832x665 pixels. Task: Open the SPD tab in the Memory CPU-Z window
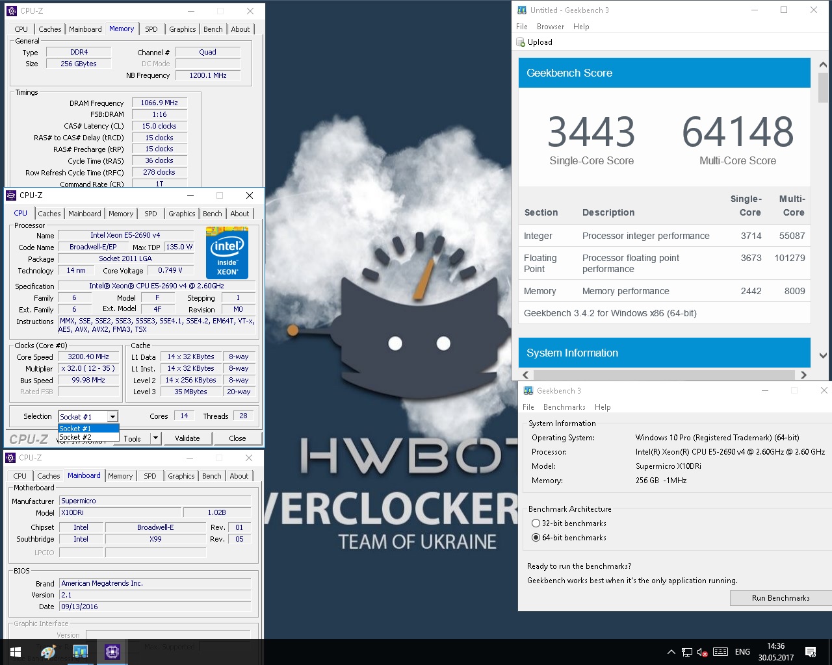pyautogui.click(x=151, y=29)
